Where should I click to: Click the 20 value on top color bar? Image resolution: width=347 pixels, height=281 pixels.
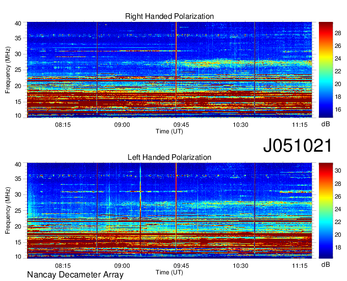[x=338, y=84]
